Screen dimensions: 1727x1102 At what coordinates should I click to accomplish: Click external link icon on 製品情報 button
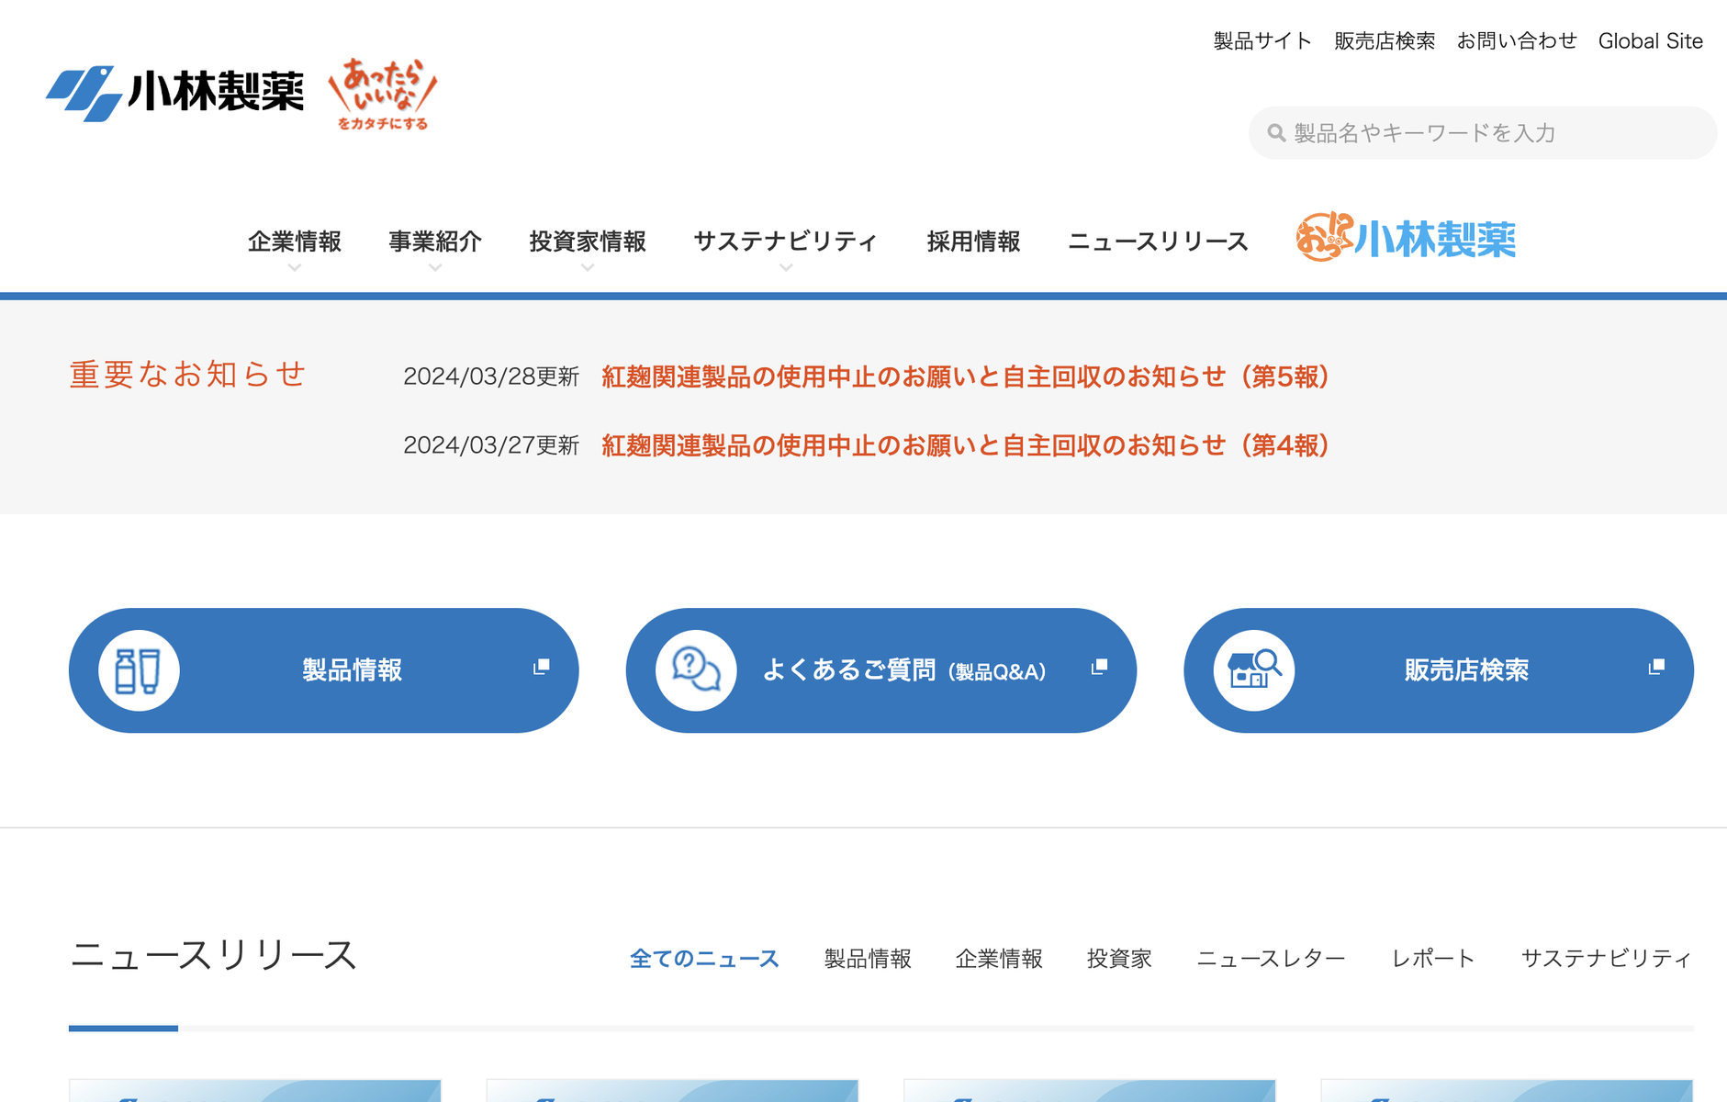point(542,667)
